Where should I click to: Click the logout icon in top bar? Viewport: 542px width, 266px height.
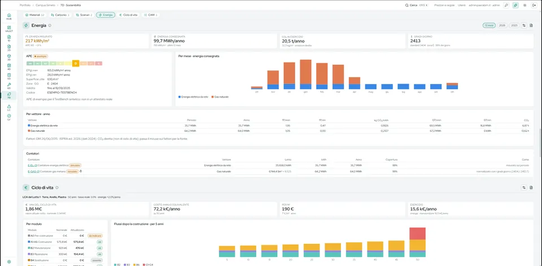coord(534,5)
